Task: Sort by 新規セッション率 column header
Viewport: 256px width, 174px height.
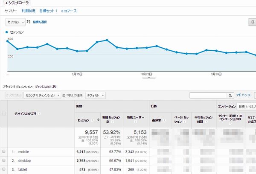Action: [x=111, y=119]
